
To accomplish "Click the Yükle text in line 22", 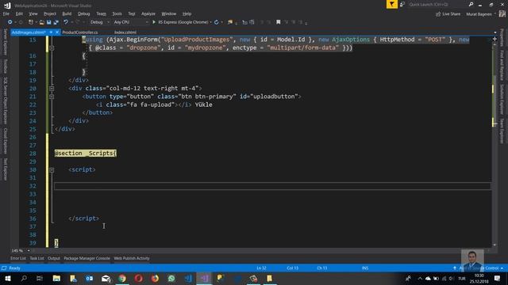I will [203, 104].
